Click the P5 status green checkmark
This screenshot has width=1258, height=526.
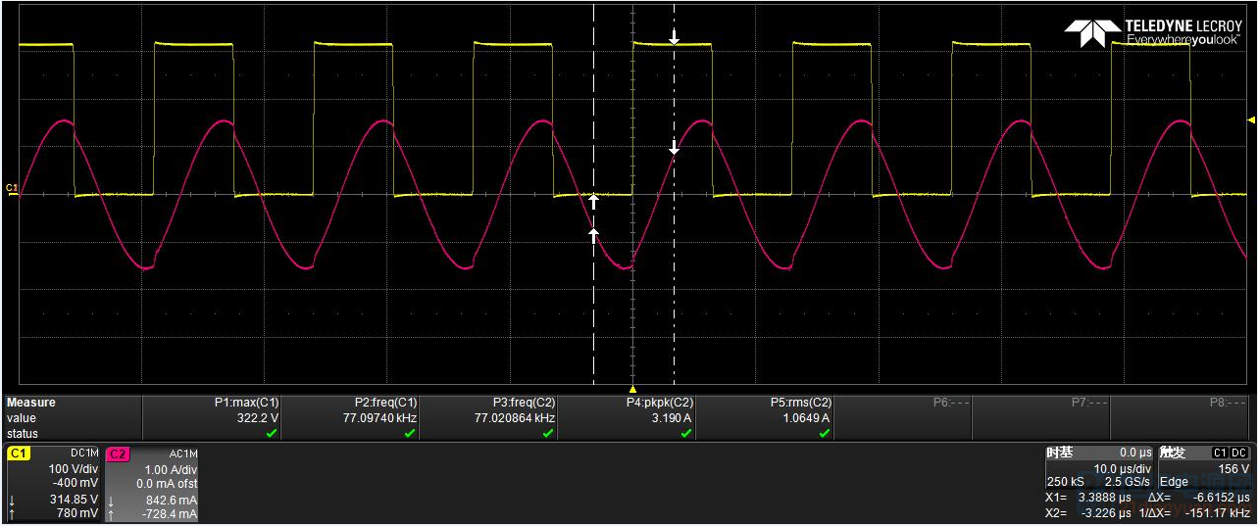point(825,433)
